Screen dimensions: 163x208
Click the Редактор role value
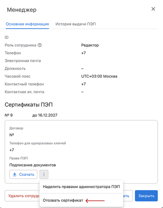coord(90,45)
